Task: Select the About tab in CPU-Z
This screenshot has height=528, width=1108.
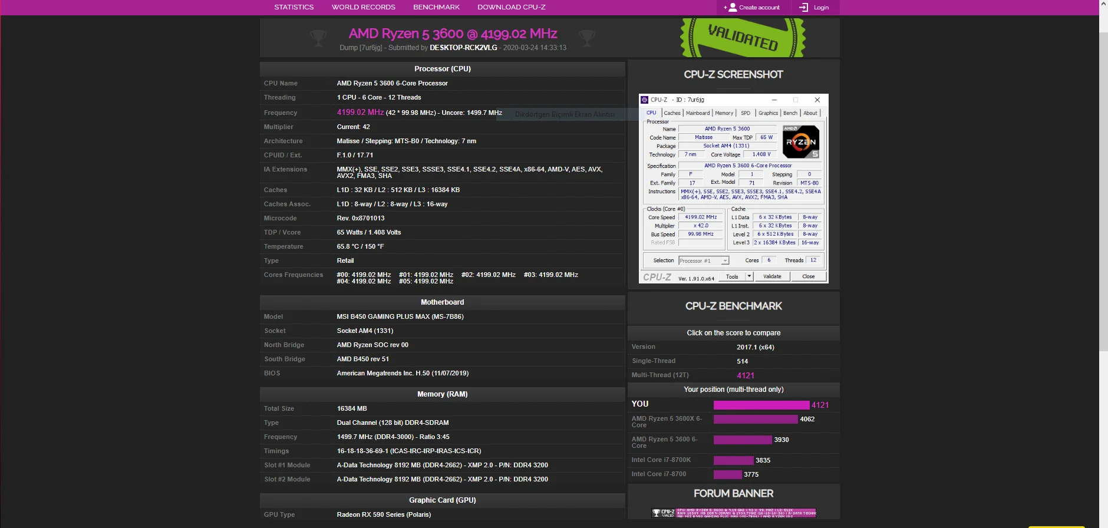Action: pyautogui.click(x=810, y=113)
